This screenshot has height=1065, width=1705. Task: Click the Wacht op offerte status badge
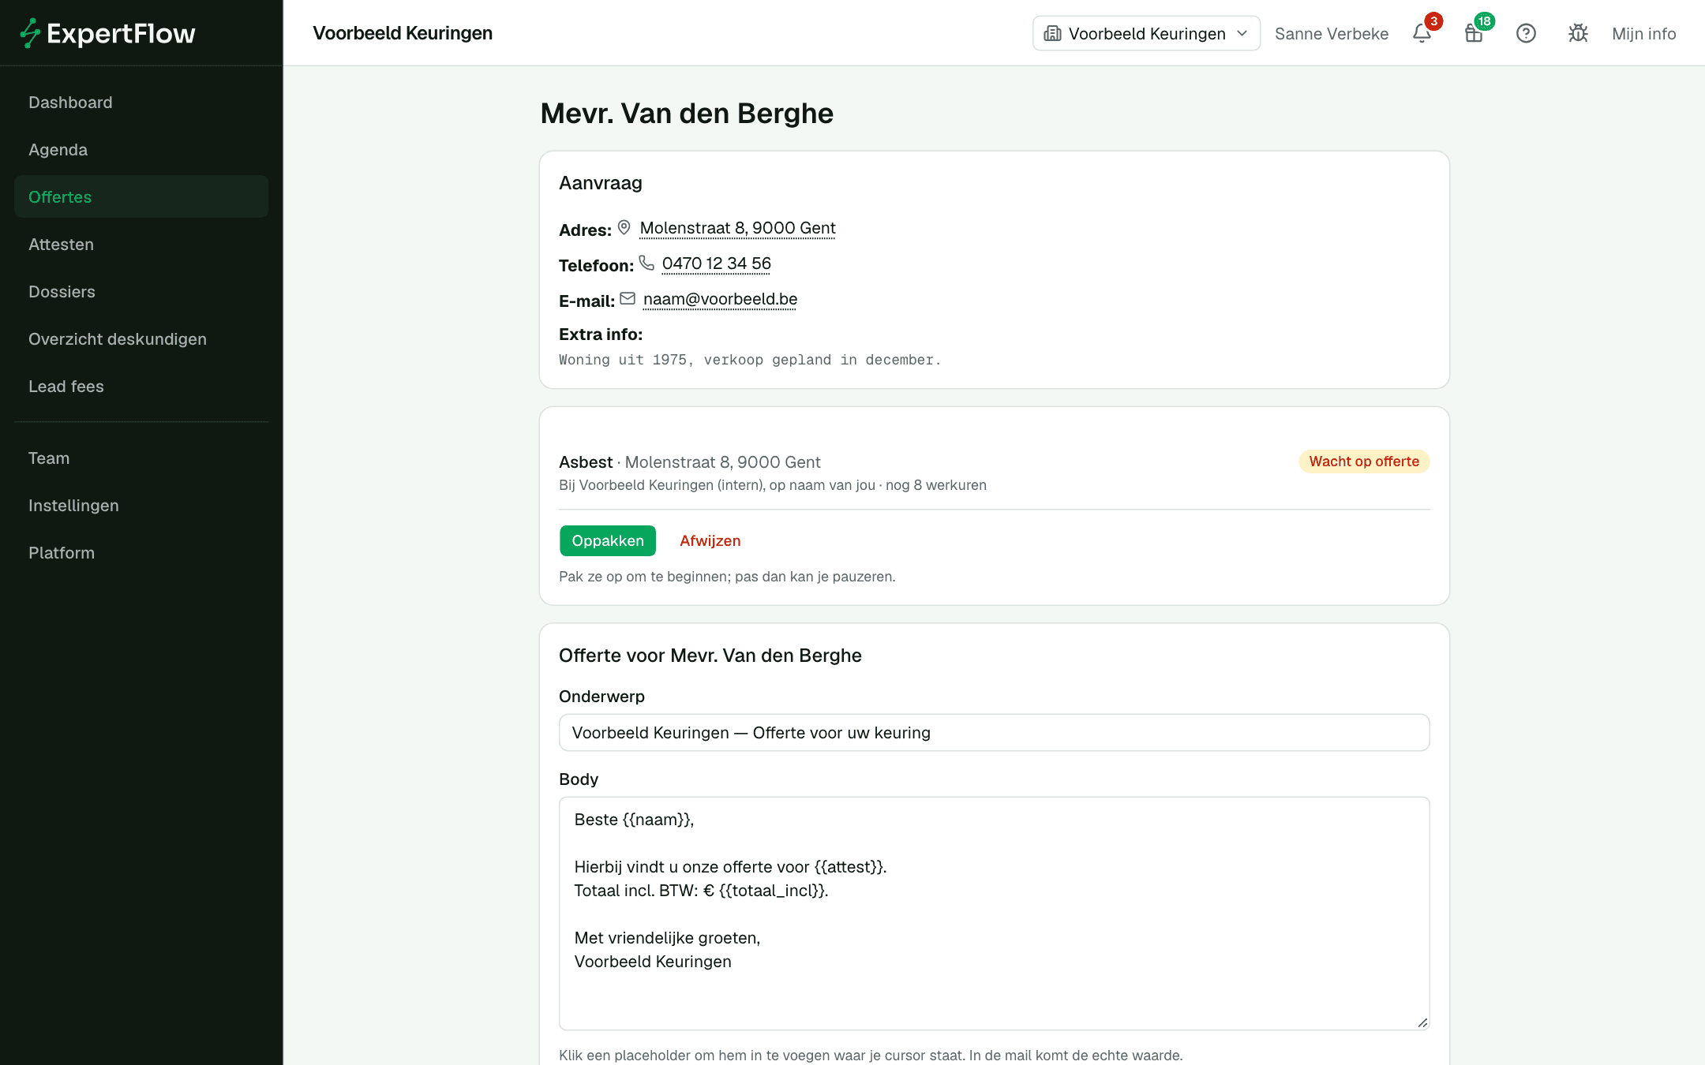point(1364,461)
